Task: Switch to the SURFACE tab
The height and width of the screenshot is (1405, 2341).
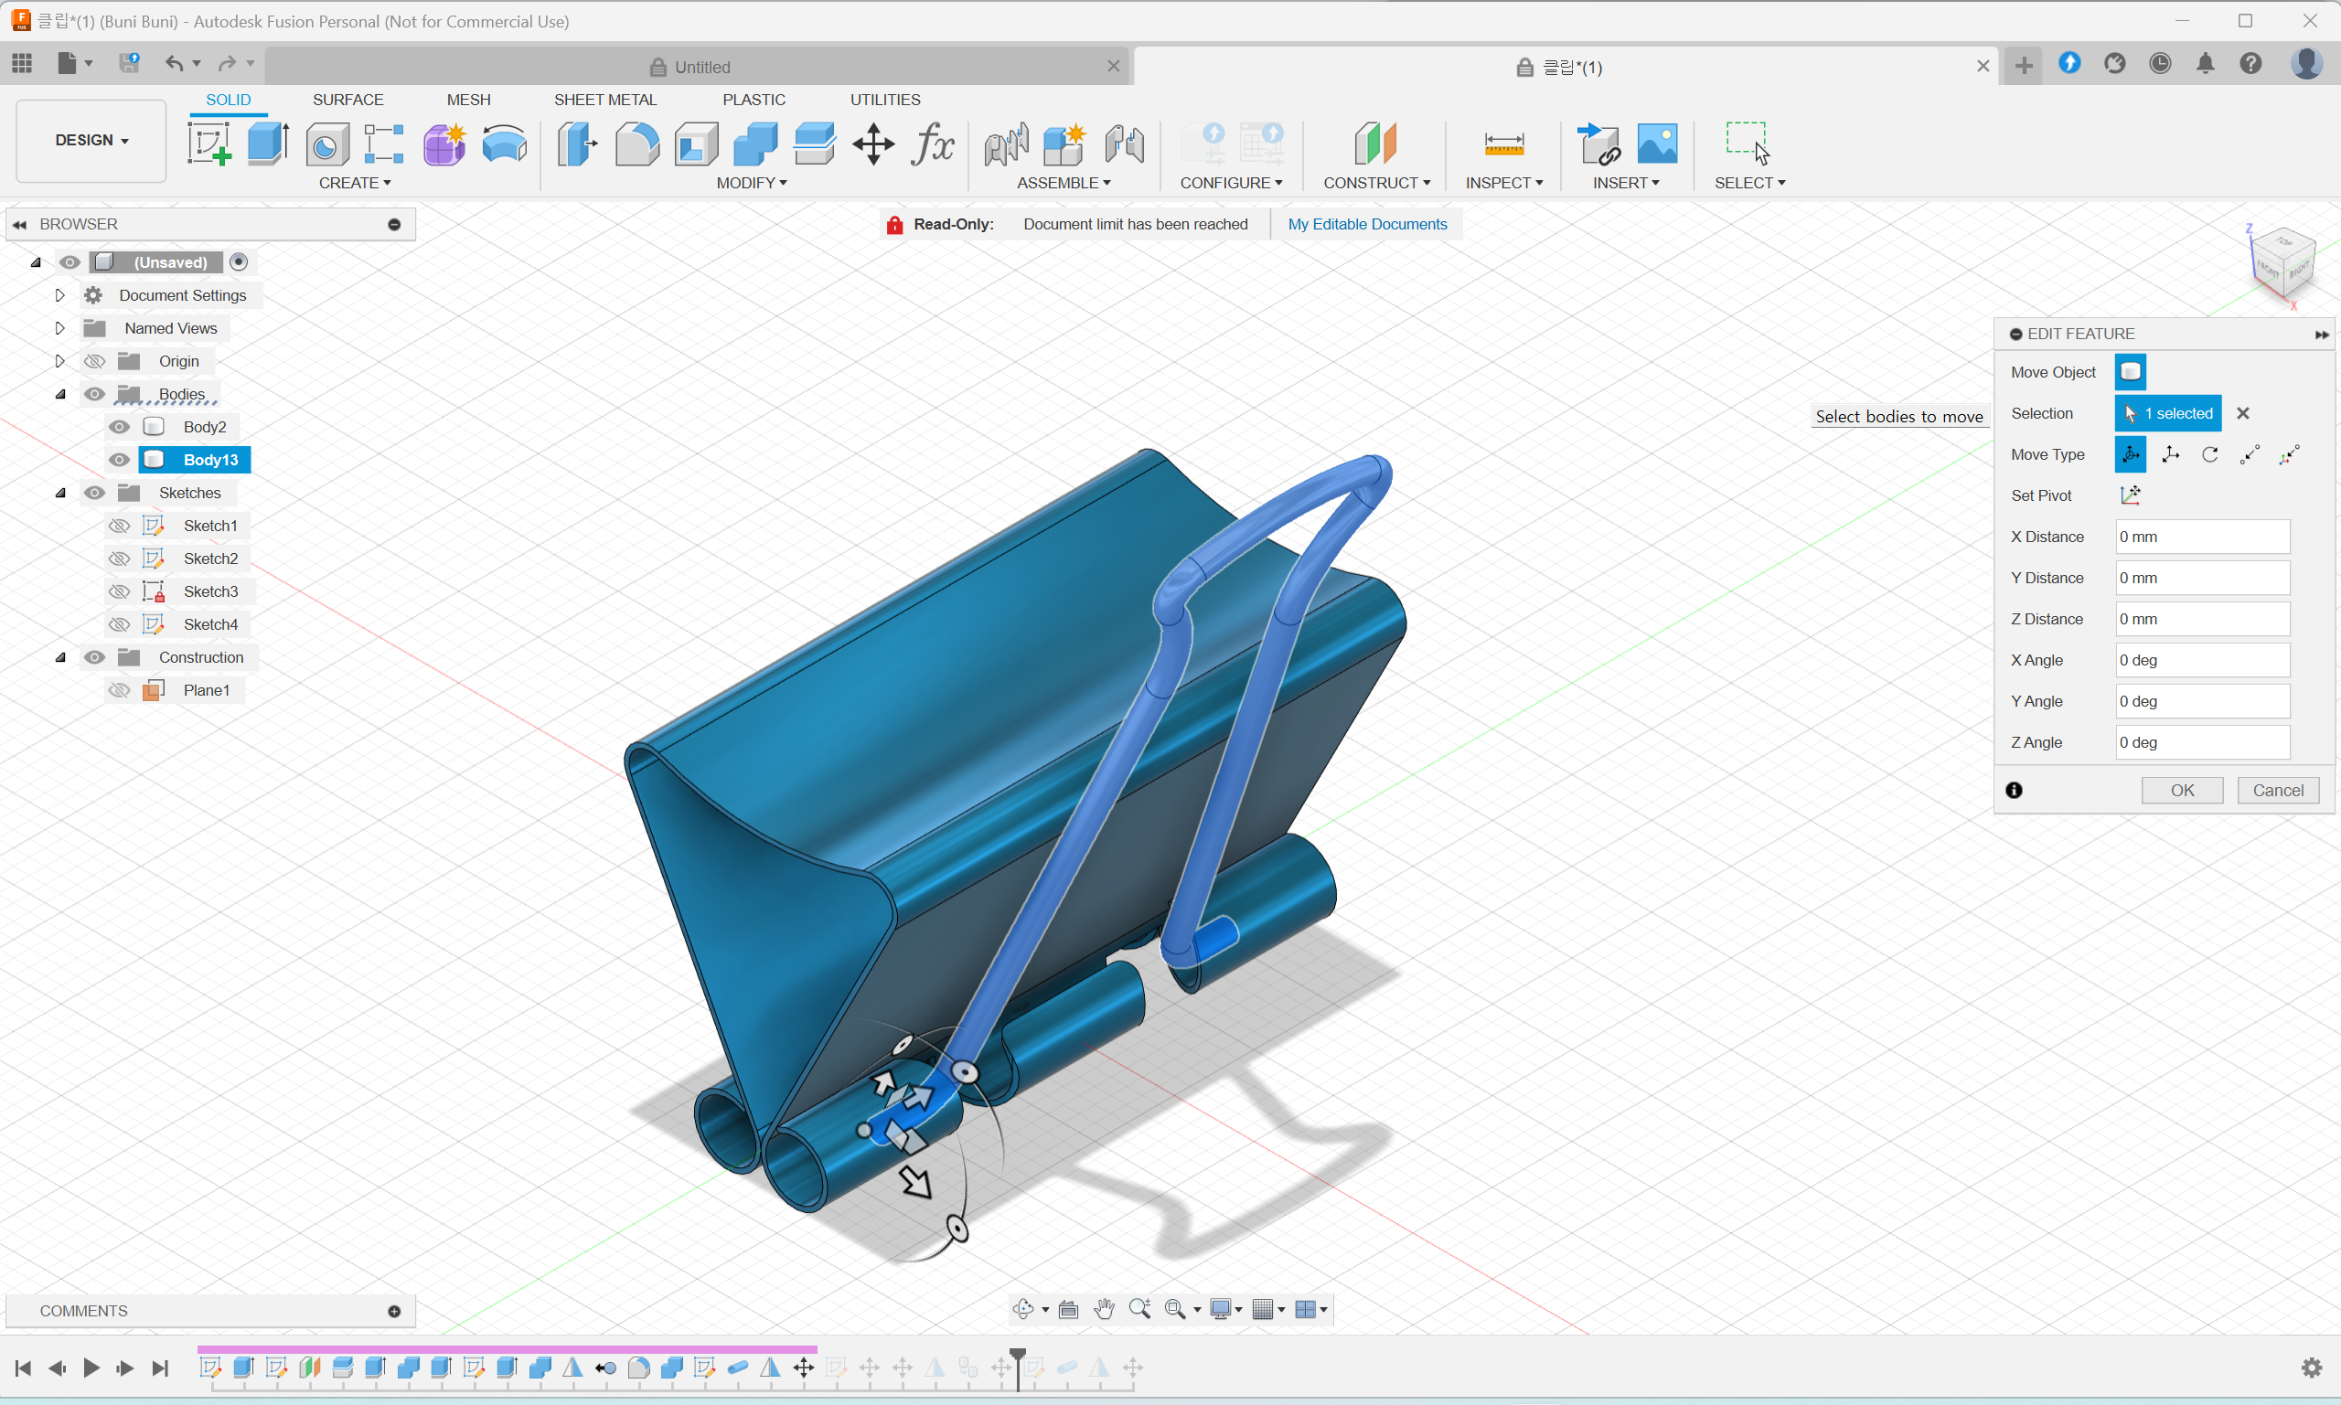Action: pyautogui.click(x=347, y=100)
